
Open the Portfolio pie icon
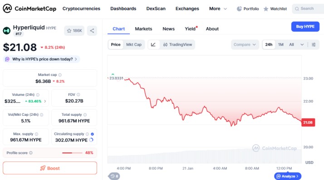[x=239, y=9]
